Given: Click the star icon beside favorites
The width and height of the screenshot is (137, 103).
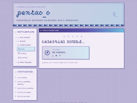Looking at the screenshot, I should (19, 57).
